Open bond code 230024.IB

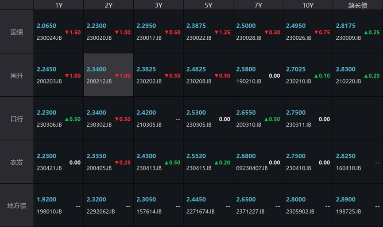pyautogui.click(x=49, y=38)
